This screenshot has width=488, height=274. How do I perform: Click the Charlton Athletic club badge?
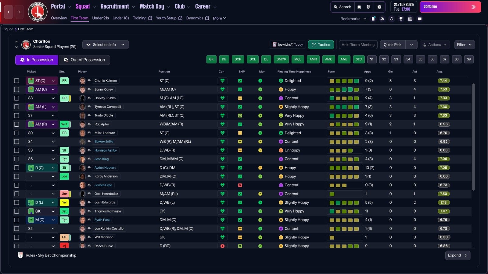tap(38, 12)
